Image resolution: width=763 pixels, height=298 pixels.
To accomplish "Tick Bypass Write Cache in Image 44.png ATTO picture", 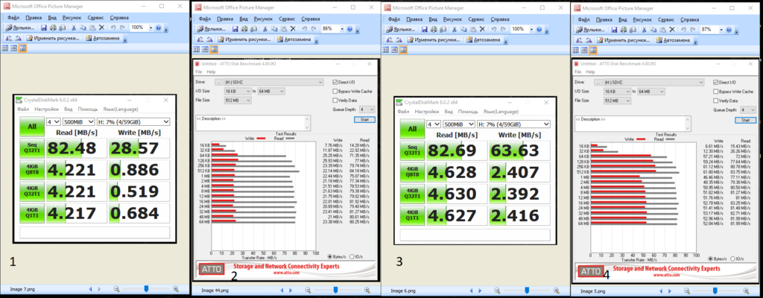I will pyautogui.click(x=335, y=91).
